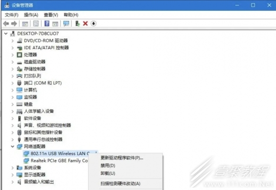Image resolution: width=276 pixels, height=190 pixels.
Task: Click the Back arrow toolbar icon
Action: click(x=6, y=24)
